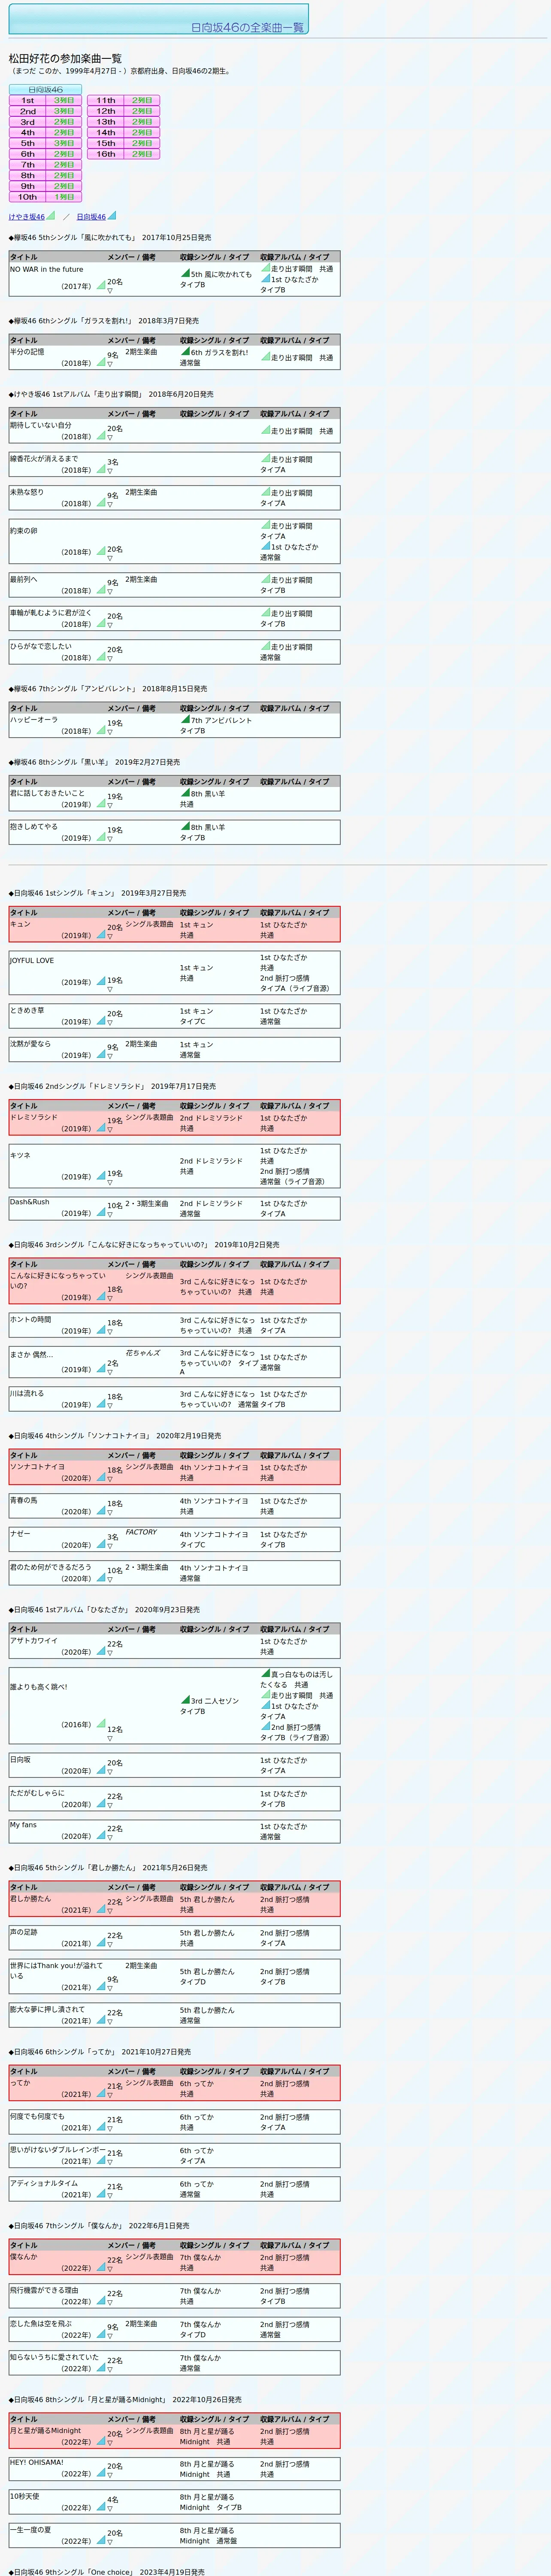
Task: Expand member list in 一生一度の夏 row
Action: point(110,2543)
